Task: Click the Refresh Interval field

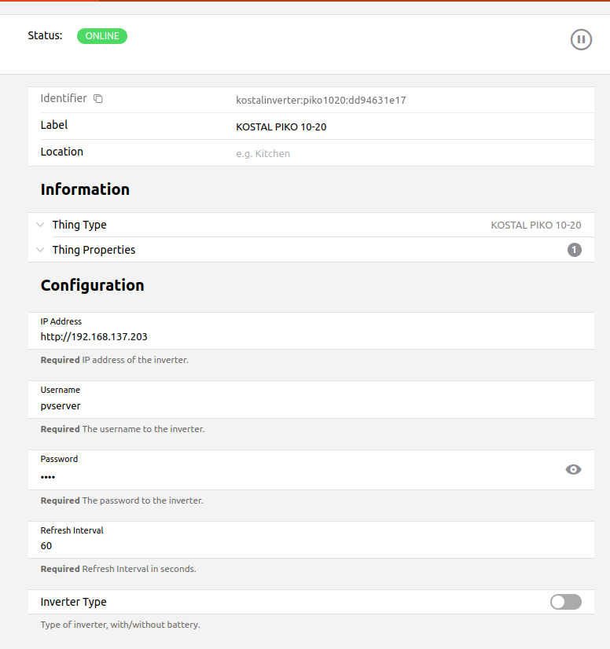Action: pos(314,545)
